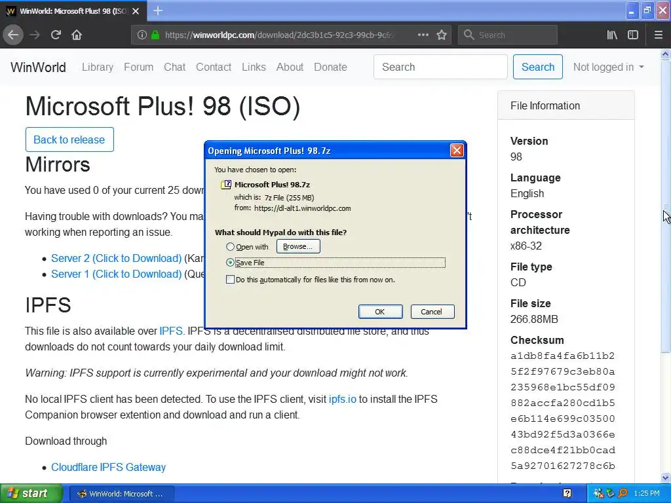Toggle the sidebar view icon
The image size is (671, 503).
pos(633,35)
